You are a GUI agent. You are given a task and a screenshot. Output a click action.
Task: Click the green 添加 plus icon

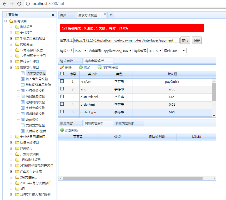tap(81, 67)
